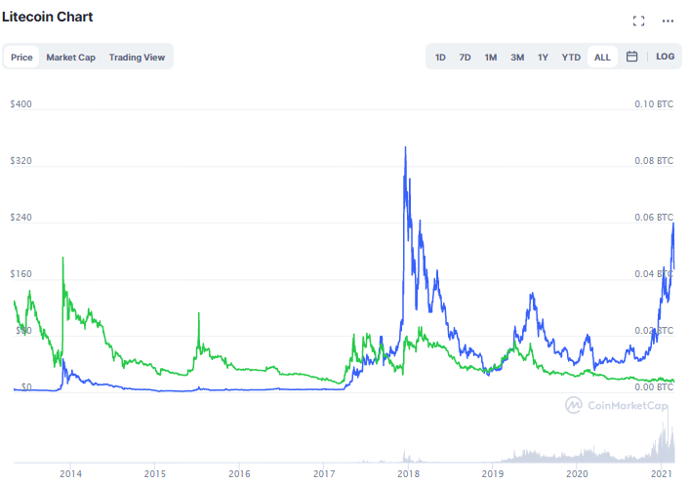689x485 pixels.
Task: Click the 0.00 BTC axis label
Action: pyautogui.click(x=654, y=387)
